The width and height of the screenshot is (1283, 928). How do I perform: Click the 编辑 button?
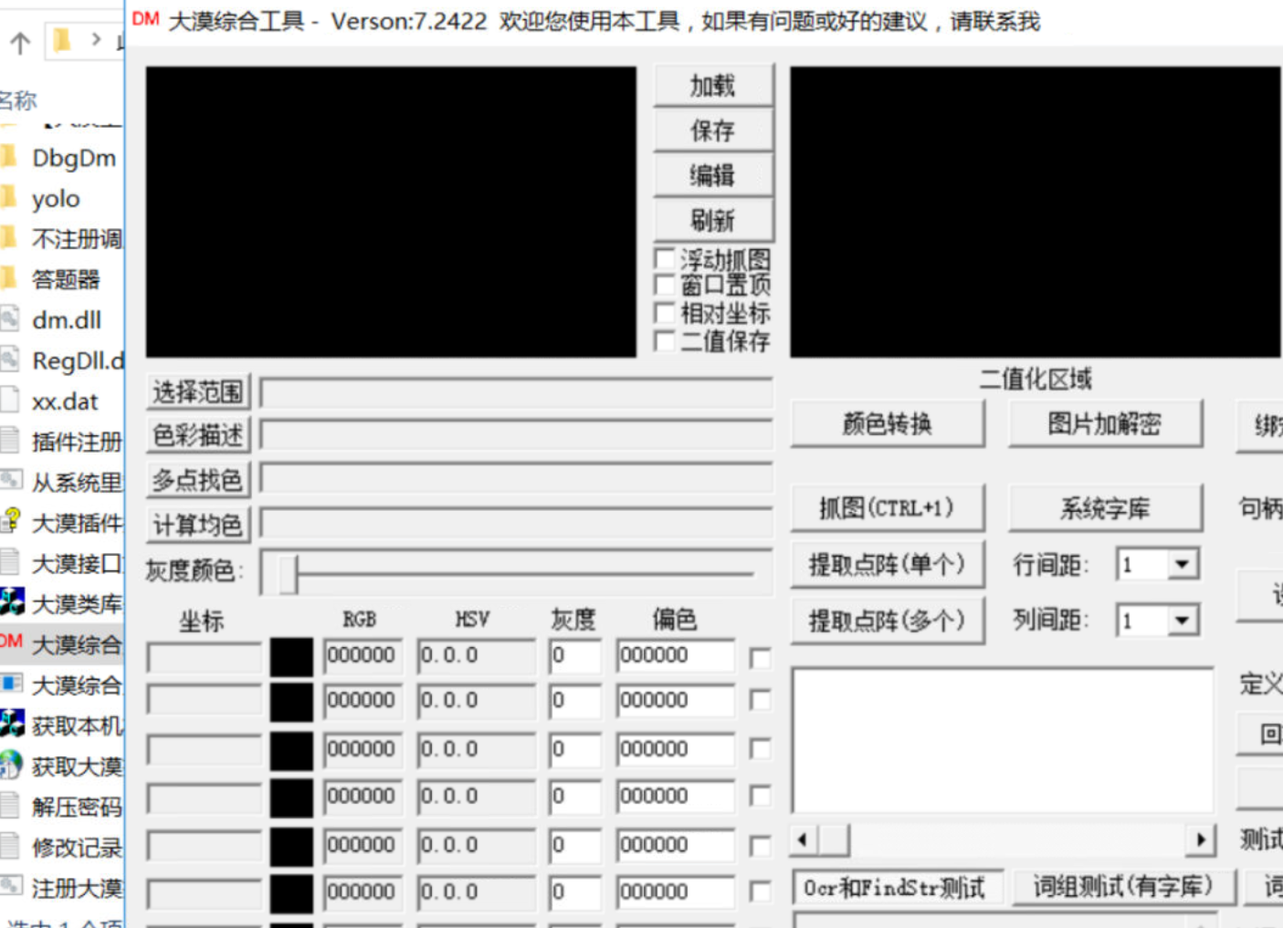tap(713, 175)
